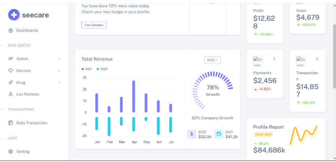Click the Setting gear icon
Image resolution: width=336 pixels, height=162 pixels.
pyautogui.click(x=10, y=152)
